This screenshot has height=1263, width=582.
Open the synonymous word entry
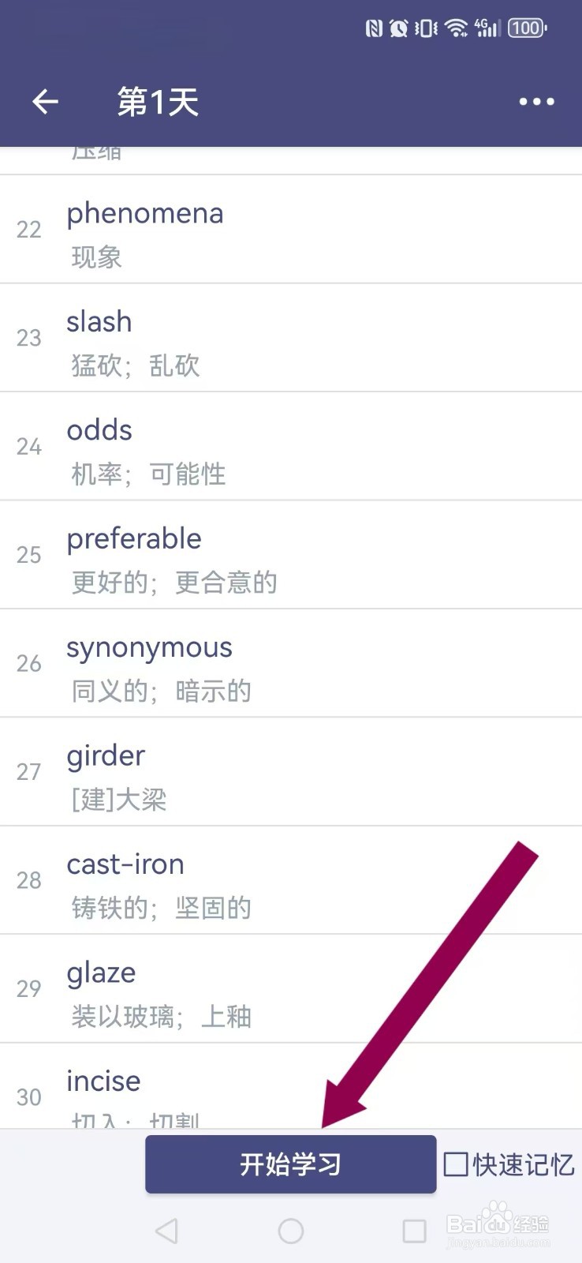(x=291, y=664)
